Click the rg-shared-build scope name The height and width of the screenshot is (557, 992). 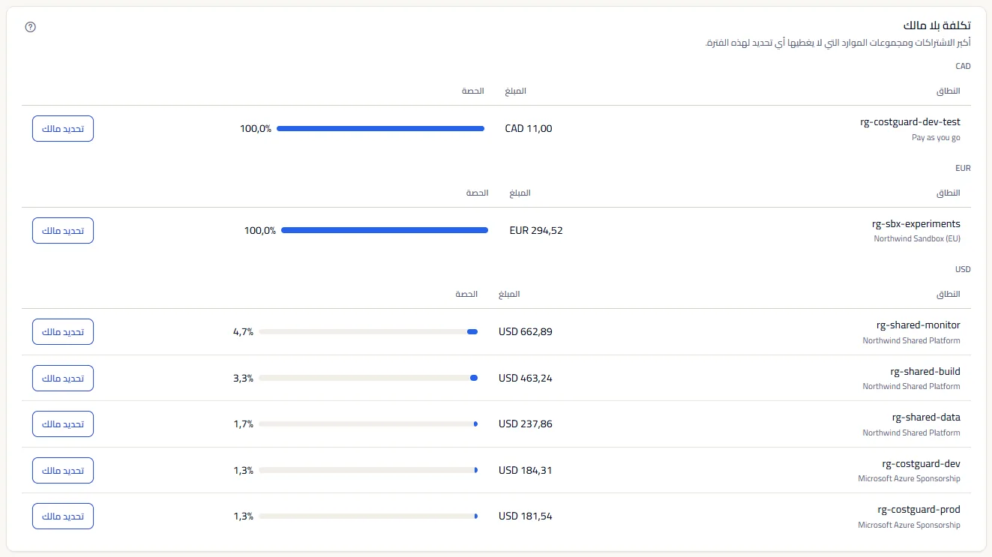[x=925, y=371]
